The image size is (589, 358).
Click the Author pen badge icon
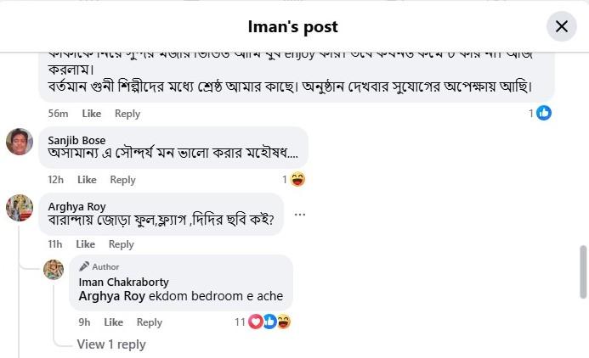(84, 266)
